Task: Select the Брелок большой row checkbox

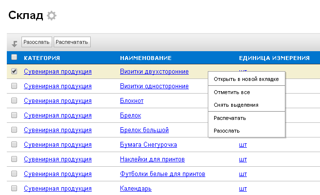Action: (x=14, y=130)
